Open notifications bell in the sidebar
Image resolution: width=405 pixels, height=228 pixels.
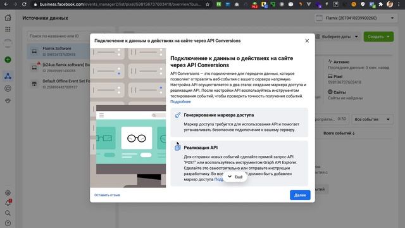8,203
